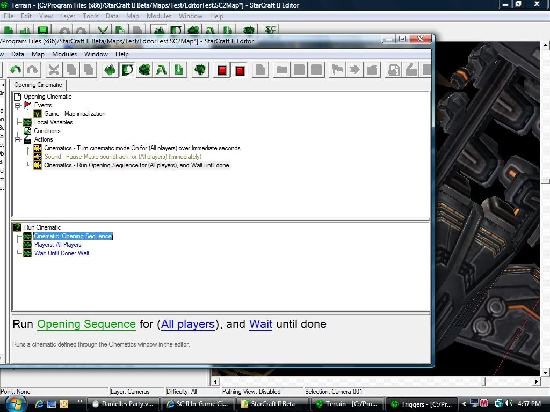Click the grey Redo arrow in Triggers toolbar
550x412 pixels.
[x=32, y=70]
